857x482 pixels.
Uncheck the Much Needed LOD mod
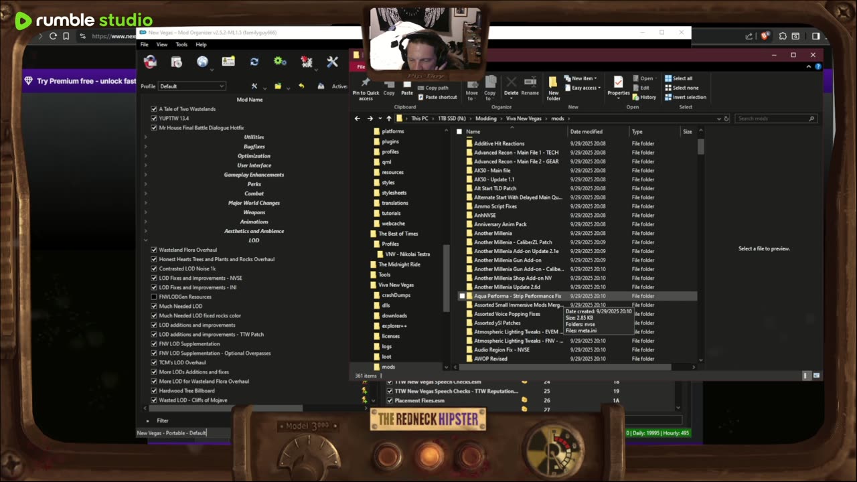[154, 306]
